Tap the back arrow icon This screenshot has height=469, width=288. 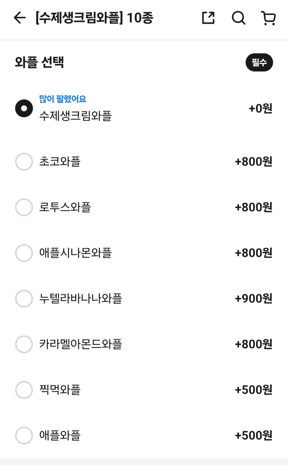click(19, 18)
